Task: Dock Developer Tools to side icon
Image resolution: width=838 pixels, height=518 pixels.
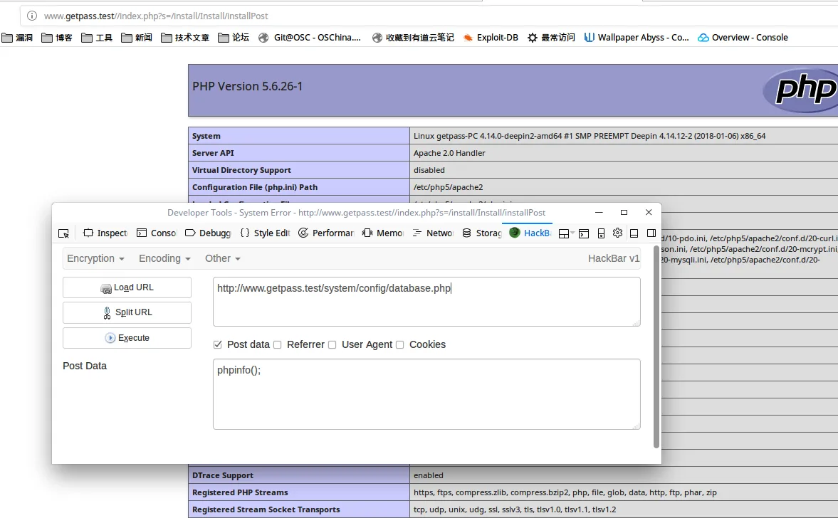Action: [x=651, y=233]
